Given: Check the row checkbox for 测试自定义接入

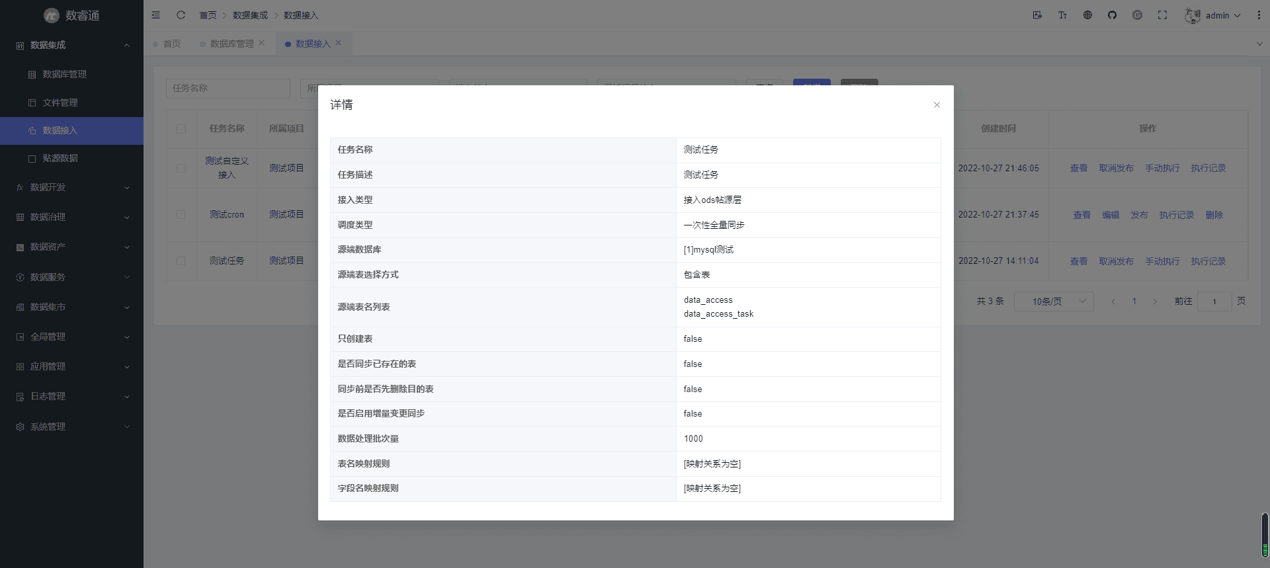Looking at the screenshot, I should [181, 168].
